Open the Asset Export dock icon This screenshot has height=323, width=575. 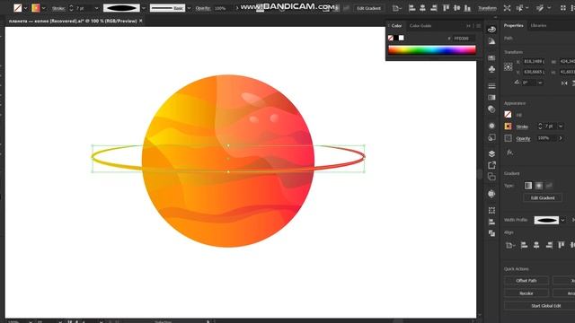(491, 165)
